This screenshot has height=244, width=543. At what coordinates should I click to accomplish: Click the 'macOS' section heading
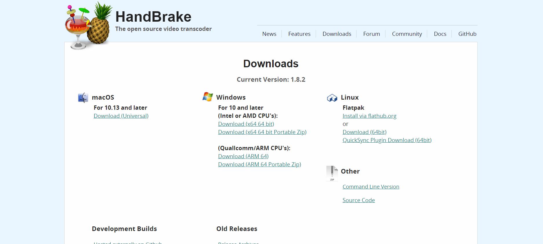(x=103, y=97)
